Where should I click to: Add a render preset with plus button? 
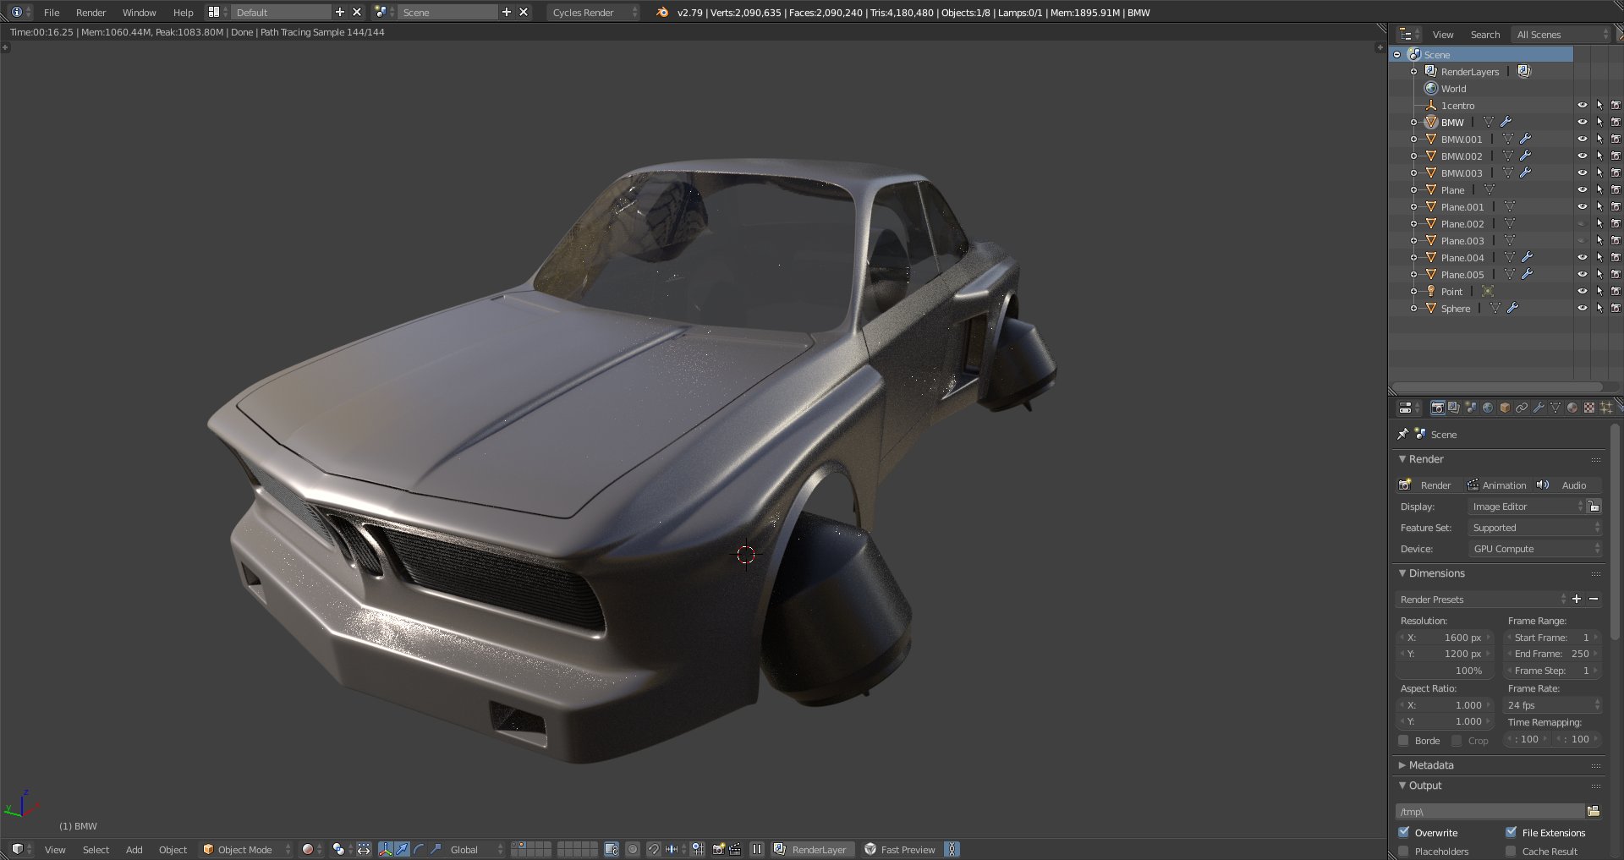point(1577,599)
